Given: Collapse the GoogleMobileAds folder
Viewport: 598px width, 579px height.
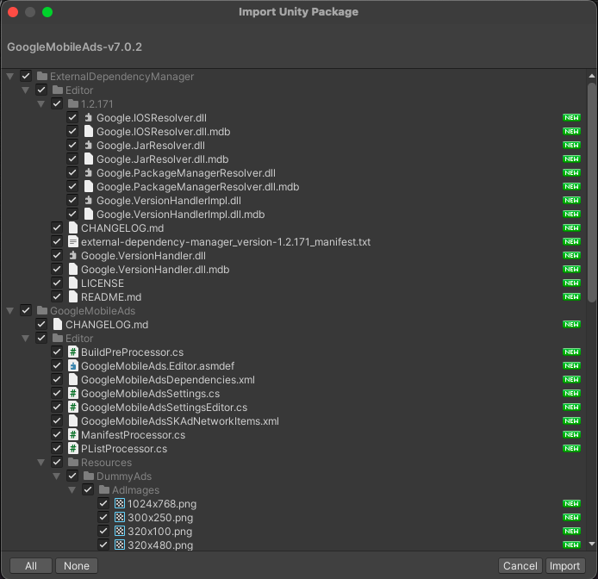Looking at the screenshot, I should tap(10, 311).
